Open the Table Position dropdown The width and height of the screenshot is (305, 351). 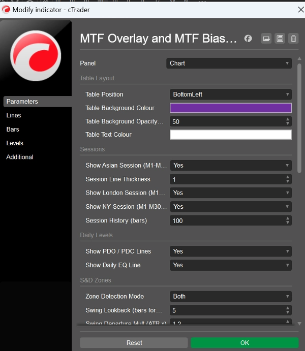pos(231,94)
